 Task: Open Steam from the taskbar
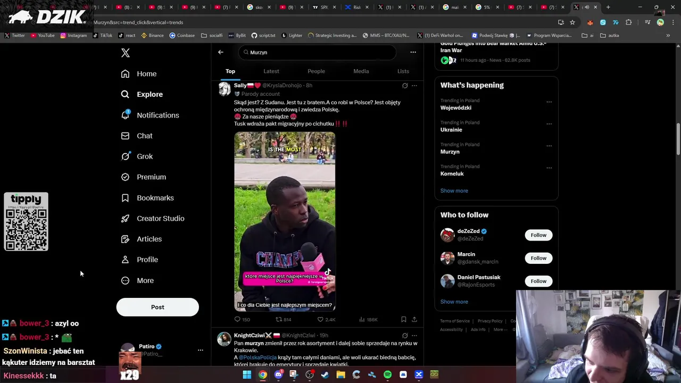pyautogui.click(x=325, y=374)
